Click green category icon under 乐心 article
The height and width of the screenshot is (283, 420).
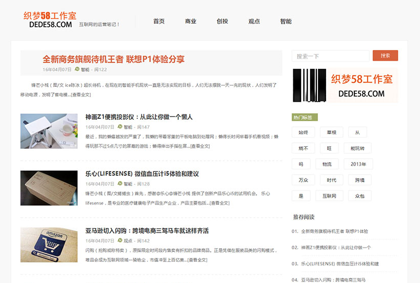pyautogui.click(x=120, y=183)
